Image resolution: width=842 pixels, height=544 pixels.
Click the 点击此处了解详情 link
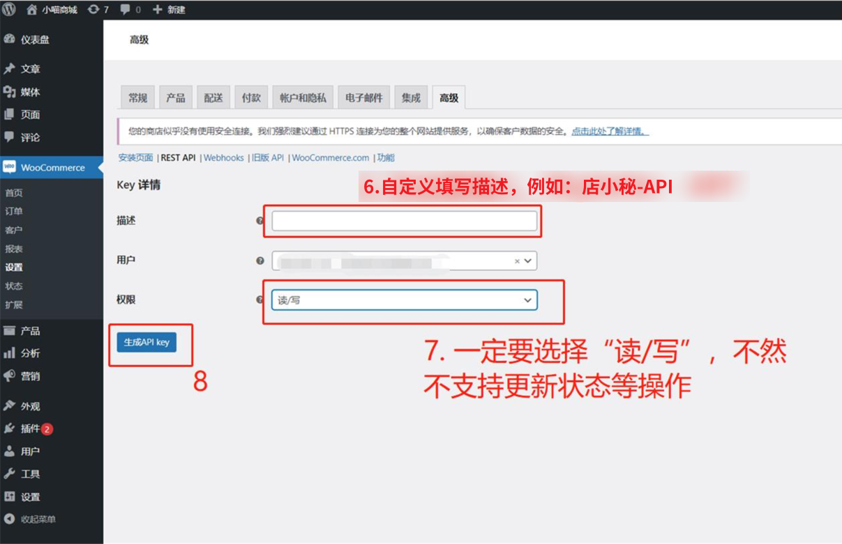point(610,131)
